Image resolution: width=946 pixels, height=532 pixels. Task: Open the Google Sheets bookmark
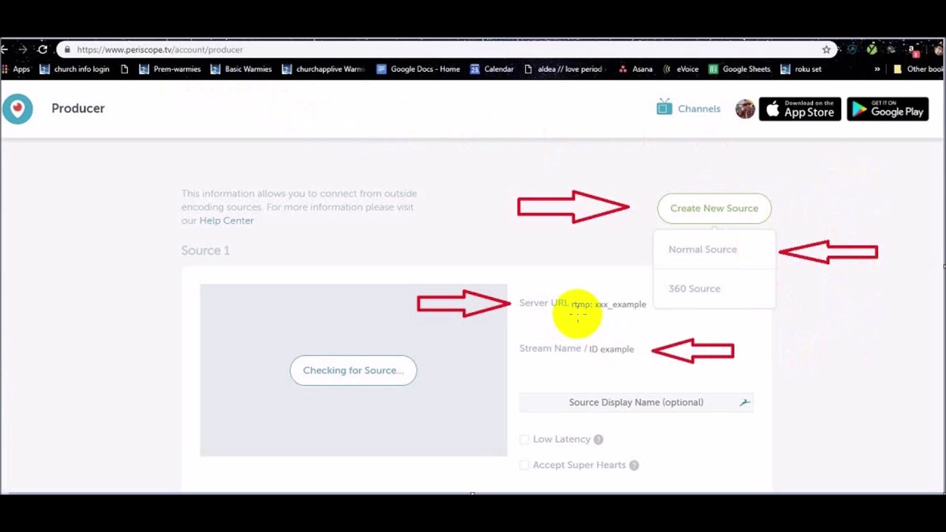[x=740, y=69]
